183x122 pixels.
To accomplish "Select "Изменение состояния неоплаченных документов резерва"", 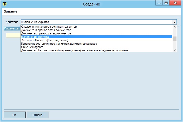I will point(96,44).
